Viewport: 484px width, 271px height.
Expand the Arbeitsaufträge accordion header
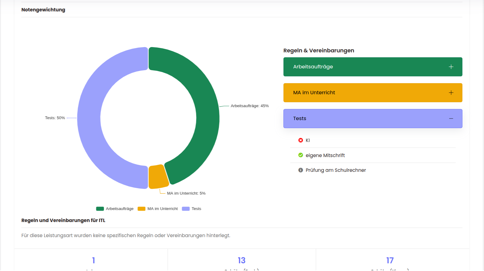point(313,67)
